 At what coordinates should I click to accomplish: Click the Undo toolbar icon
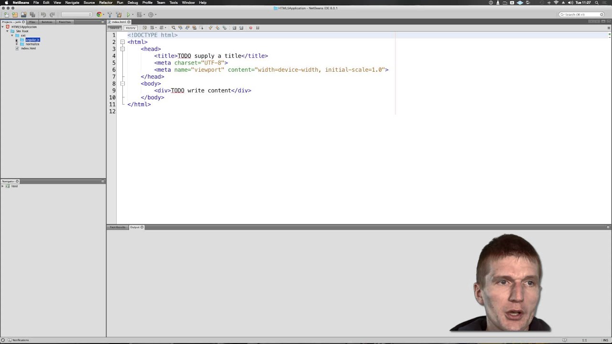44,15
